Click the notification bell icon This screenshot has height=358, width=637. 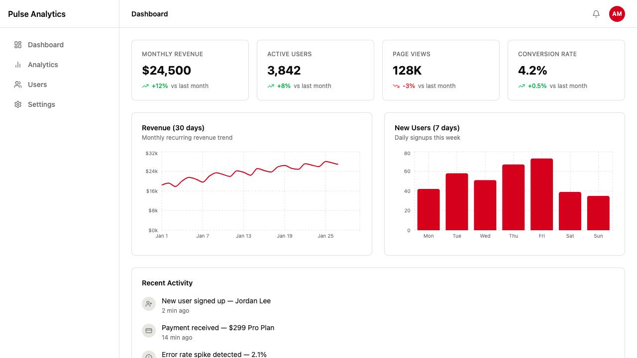coord(596,14)
